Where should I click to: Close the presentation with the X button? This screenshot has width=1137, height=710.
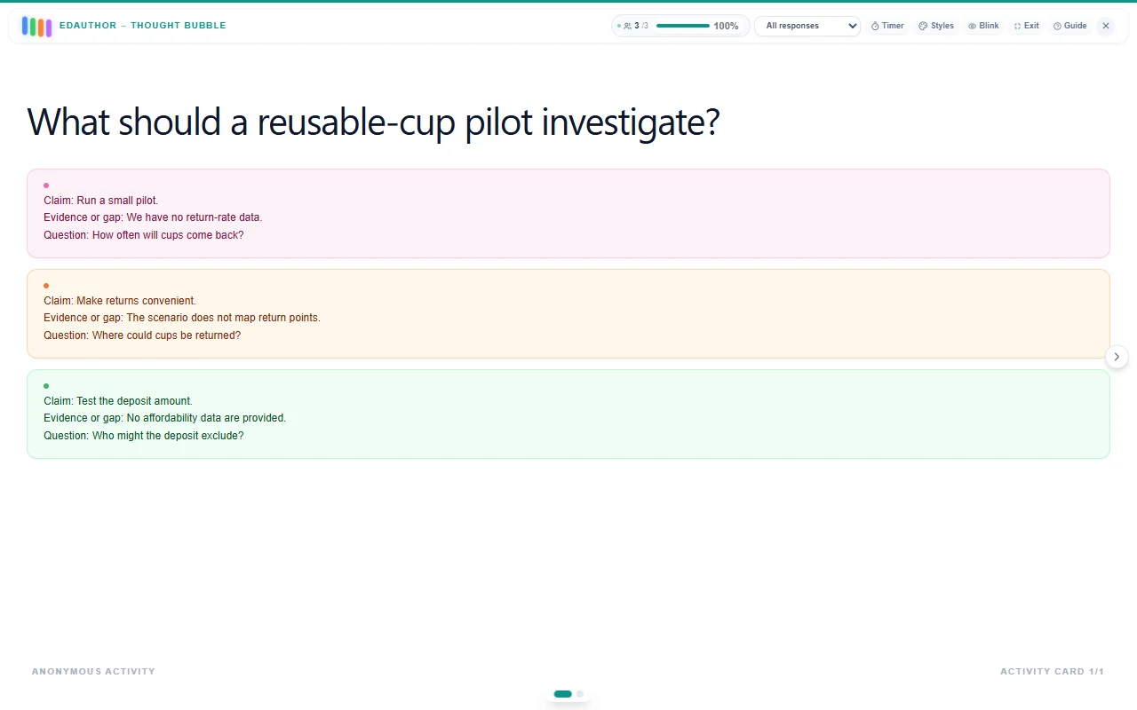[x=1106, y=26]
